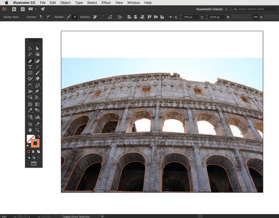Open Adobe Bridge with Br button

[14, 9]
